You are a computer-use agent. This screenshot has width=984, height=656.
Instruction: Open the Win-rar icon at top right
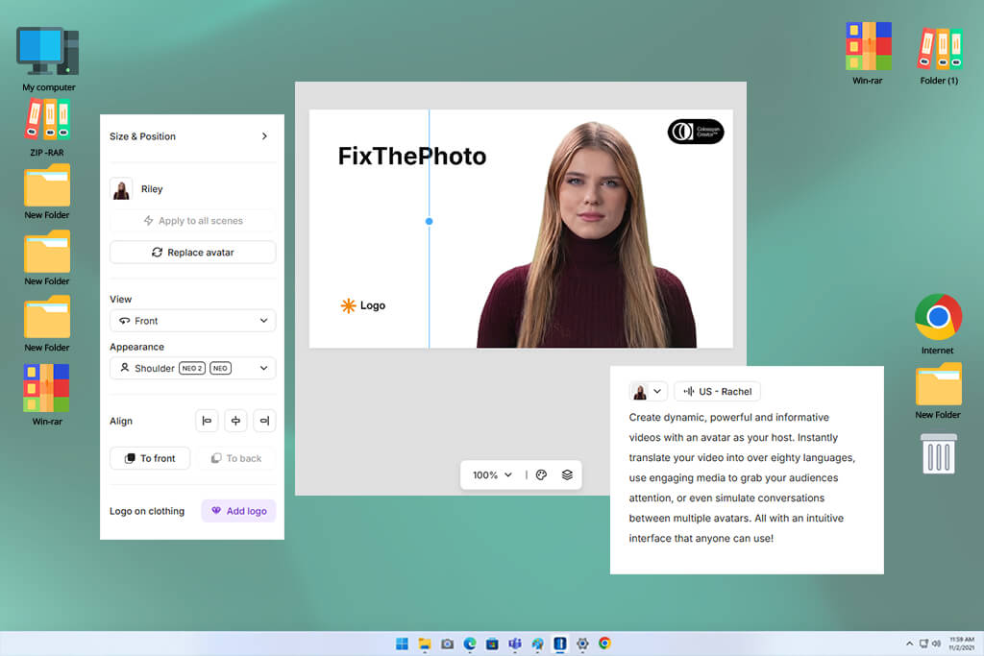[x=868, y=53]
